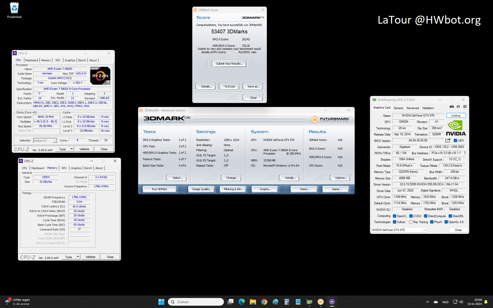Open the volume speaker tray icon
Viewport: 493px width, 308px height.
(461, 302)
